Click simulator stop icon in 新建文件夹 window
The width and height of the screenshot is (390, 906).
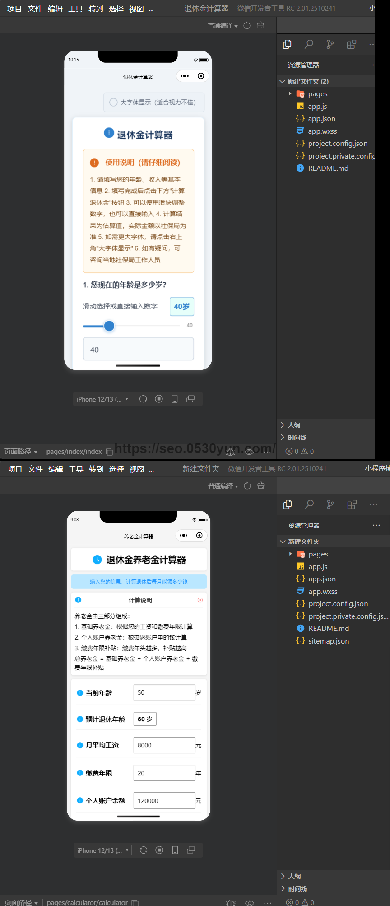tap(159, 850)
